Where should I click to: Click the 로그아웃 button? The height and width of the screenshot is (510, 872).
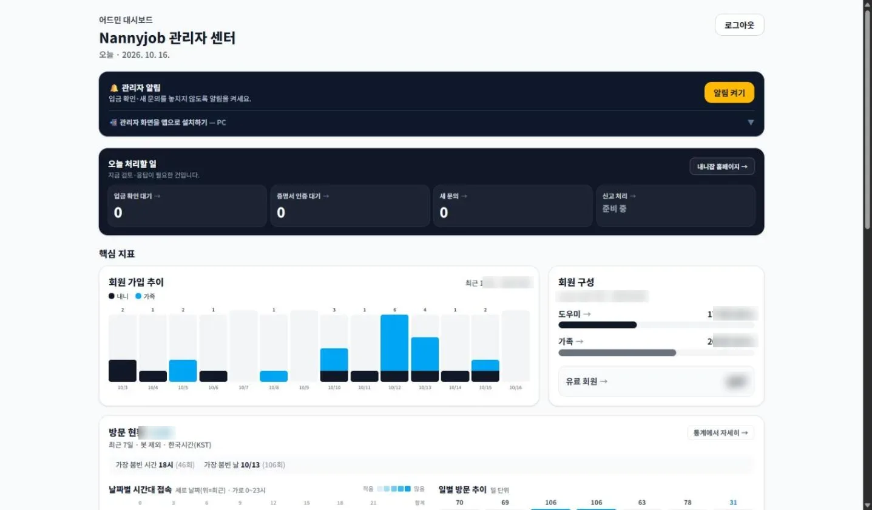739,25
